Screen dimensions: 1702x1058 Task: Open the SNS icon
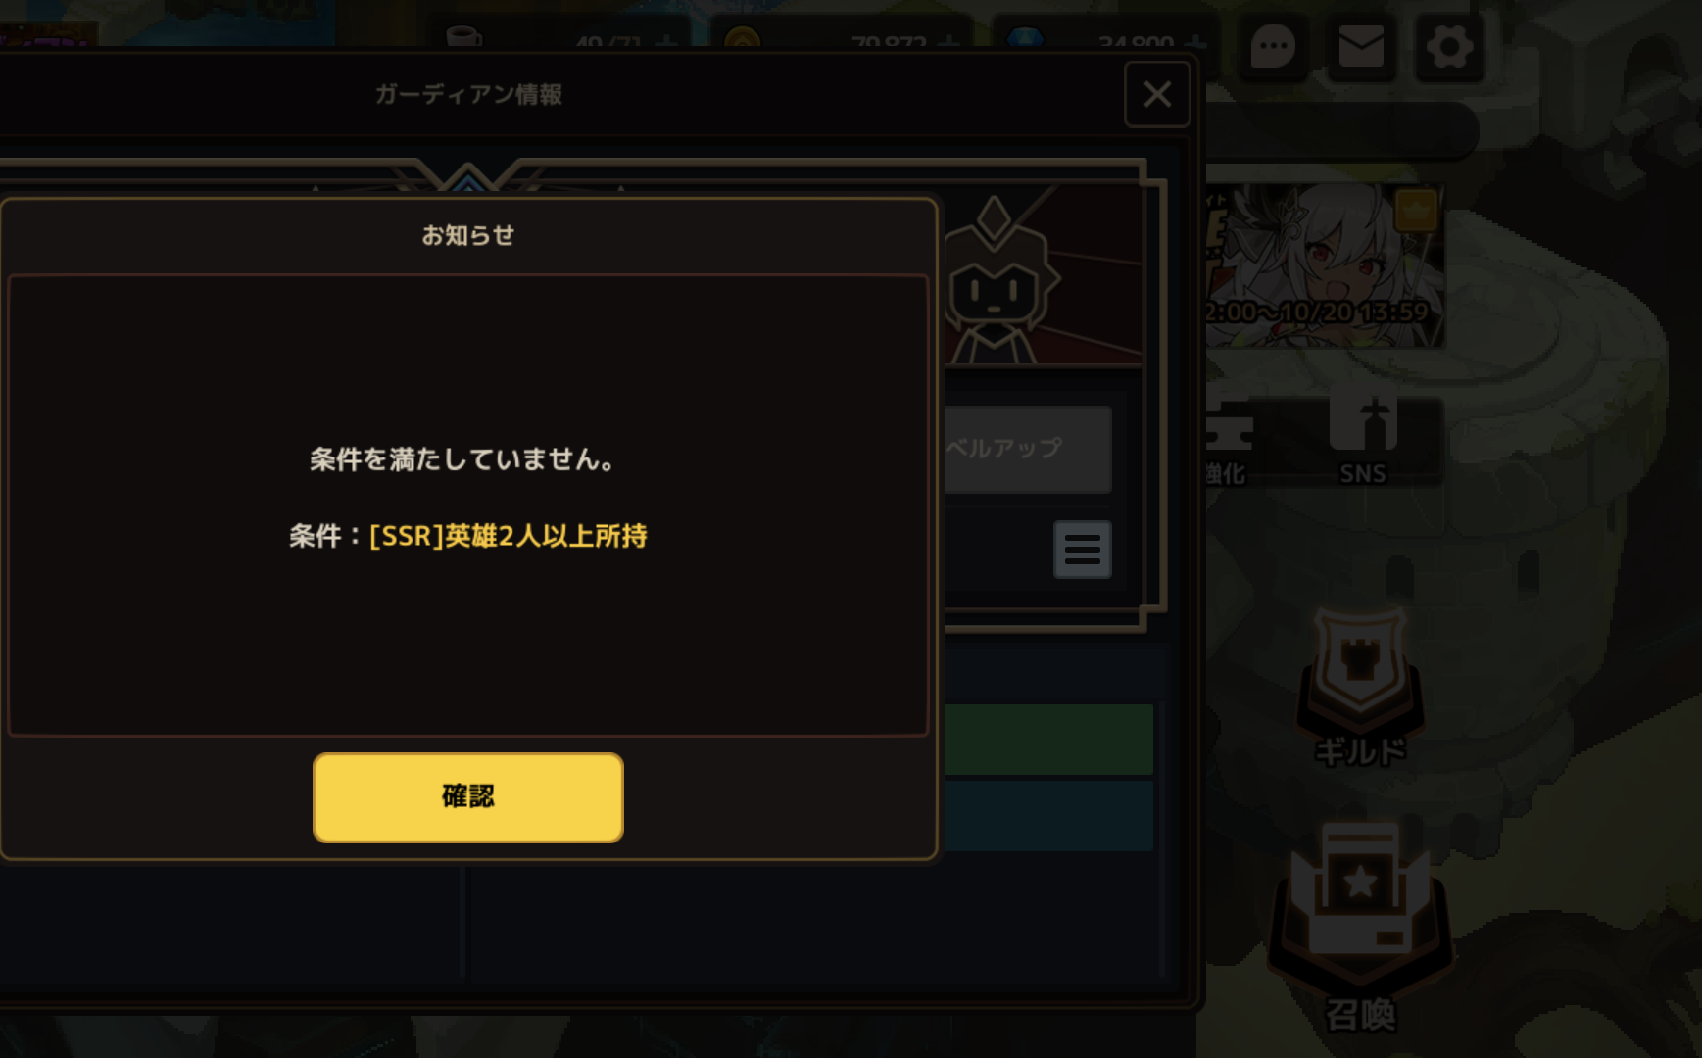click(x=1363, y=437)
